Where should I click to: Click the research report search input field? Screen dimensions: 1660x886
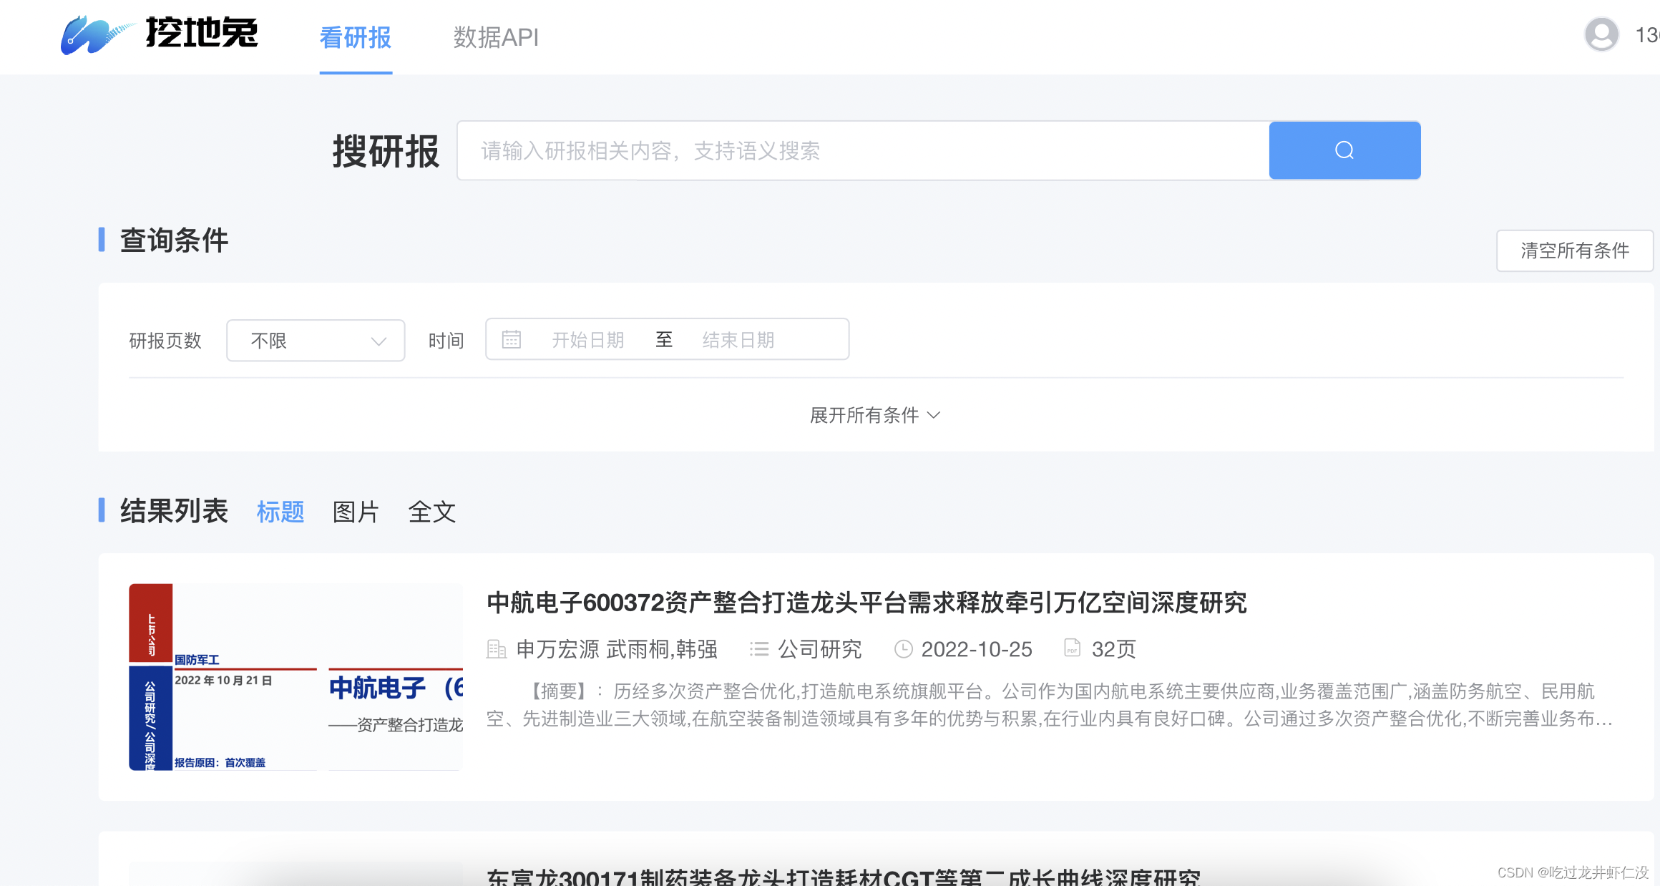point(862,150)
